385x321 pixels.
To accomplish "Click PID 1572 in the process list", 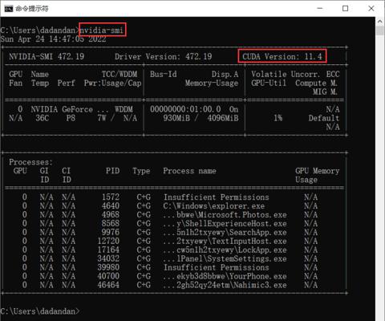I will [x=111, y=197].
